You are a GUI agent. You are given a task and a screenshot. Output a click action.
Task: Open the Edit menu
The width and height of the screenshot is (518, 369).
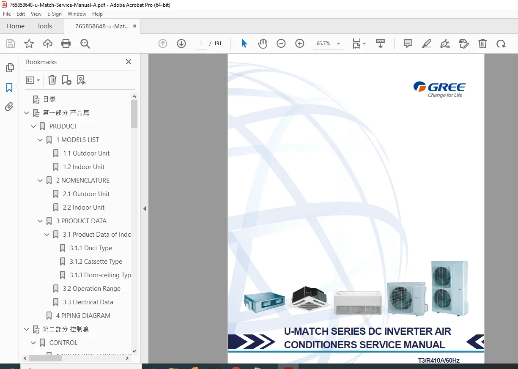click(21, 14)
